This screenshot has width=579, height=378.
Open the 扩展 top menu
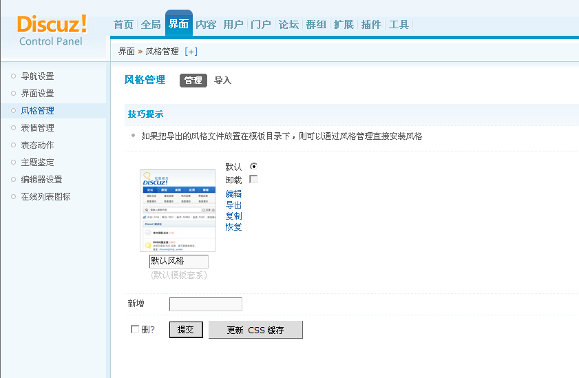[344, 25]
